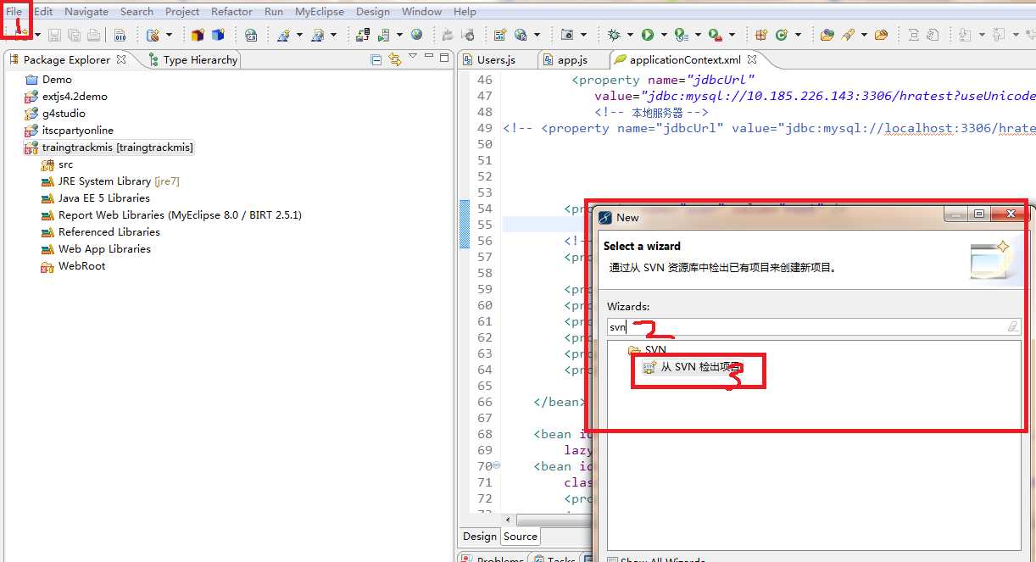The image size is (1036, 562).
Task: Maximize the Package Explorer panel
Action: (x=444, y=58)
